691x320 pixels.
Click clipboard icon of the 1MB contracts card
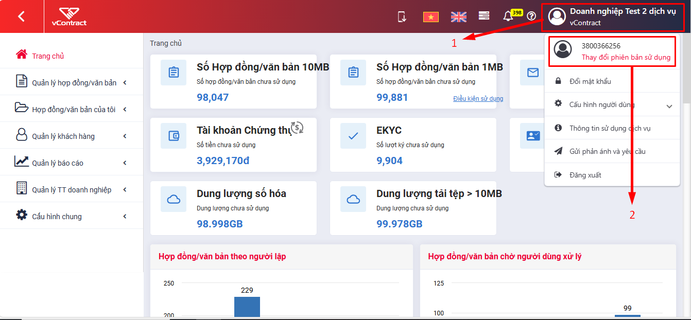(x=353, y=73)
